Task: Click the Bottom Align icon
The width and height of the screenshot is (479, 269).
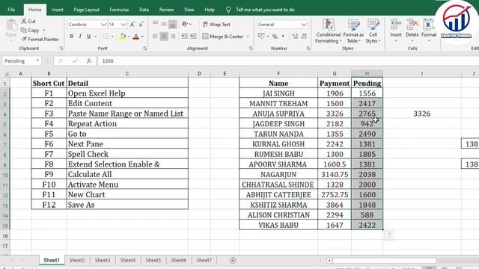Action: pyautogui.click(x=173, y=24)
